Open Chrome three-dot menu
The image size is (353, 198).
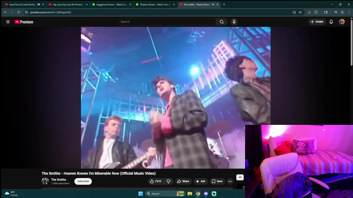349,12
